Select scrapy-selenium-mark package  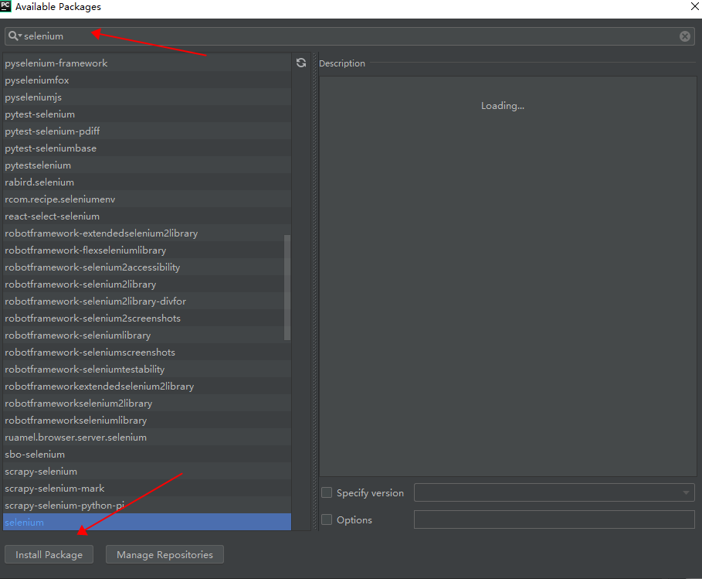(147, 489)
